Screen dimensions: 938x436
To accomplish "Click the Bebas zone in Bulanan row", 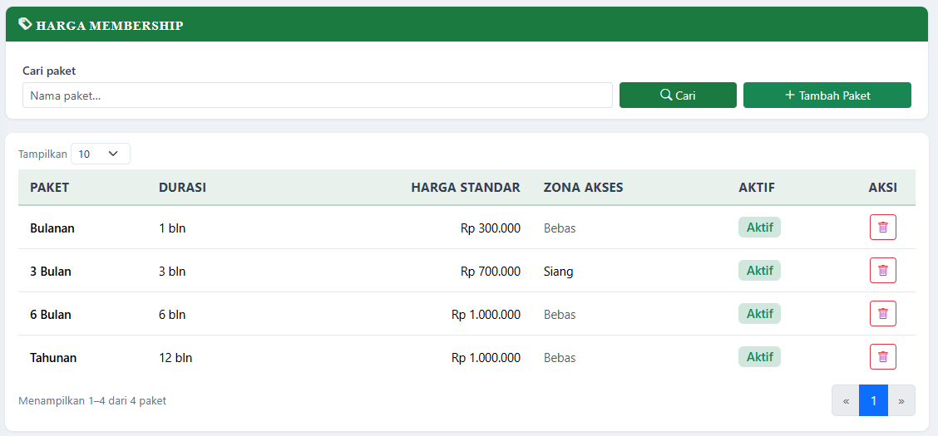I will tap(560, 228).
